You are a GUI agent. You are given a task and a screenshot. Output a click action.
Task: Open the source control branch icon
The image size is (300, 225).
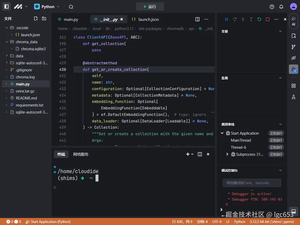pyautogui.click(x=293, y=47)
